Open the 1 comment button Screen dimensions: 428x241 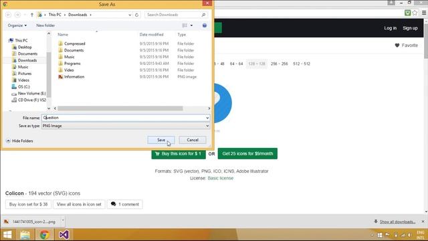[125, 204]
